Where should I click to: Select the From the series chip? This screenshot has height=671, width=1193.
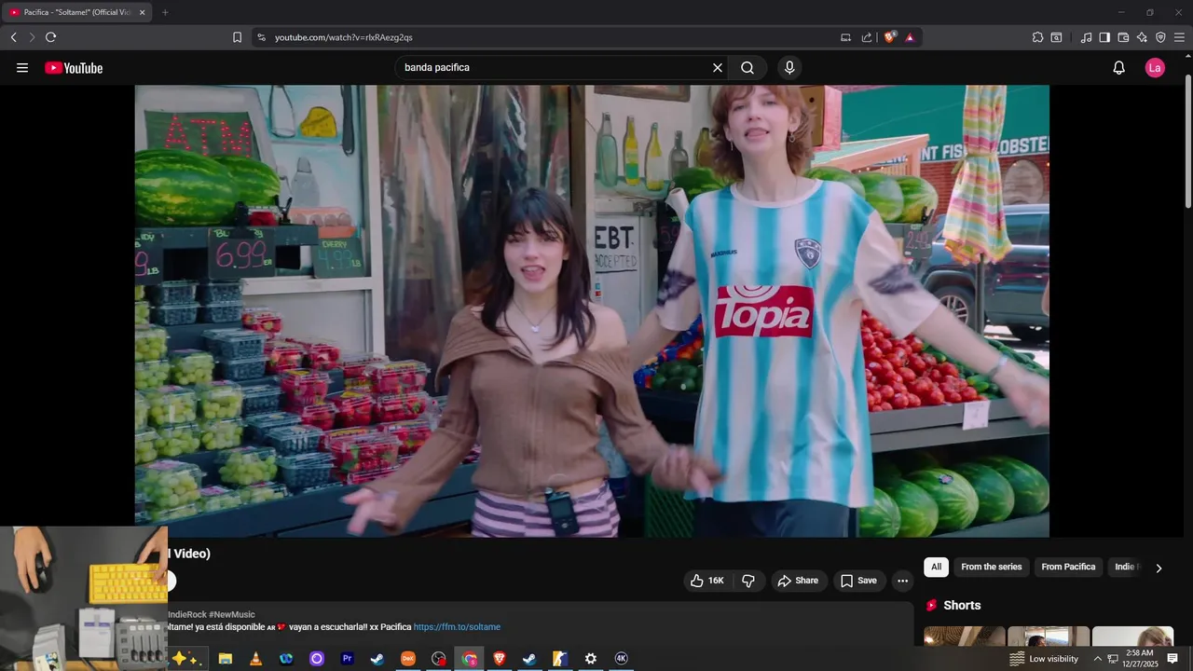[992, 567]
